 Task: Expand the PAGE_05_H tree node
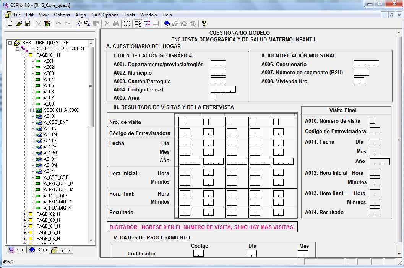pos(24,232)
